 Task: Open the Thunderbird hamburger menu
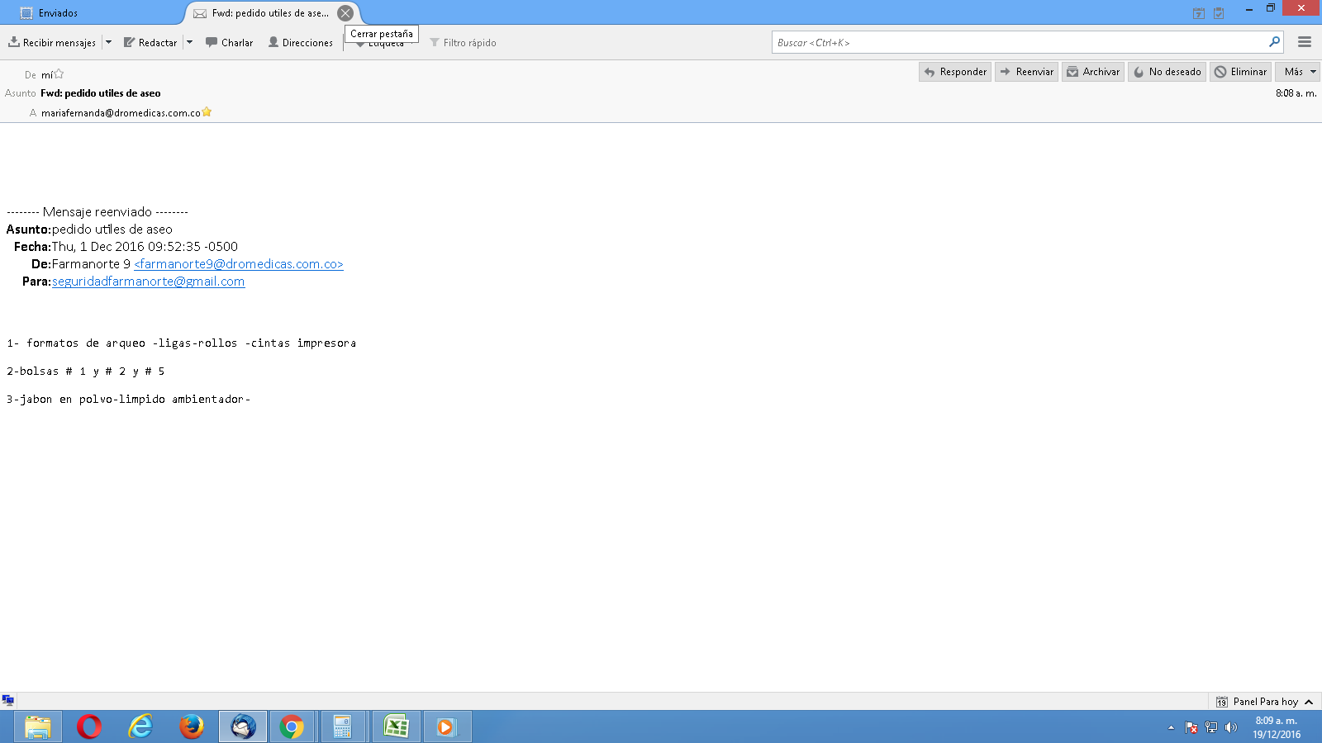1305,42
